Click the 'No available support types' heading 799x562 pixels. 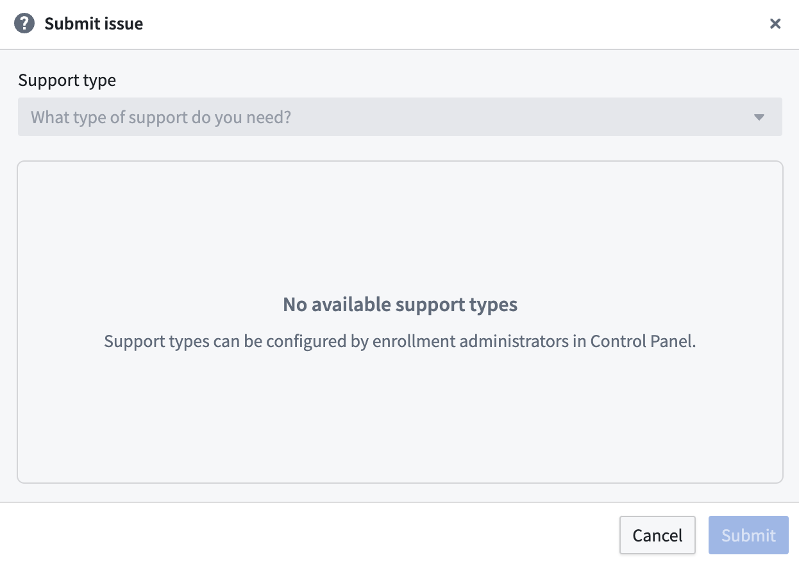(400, 304)
